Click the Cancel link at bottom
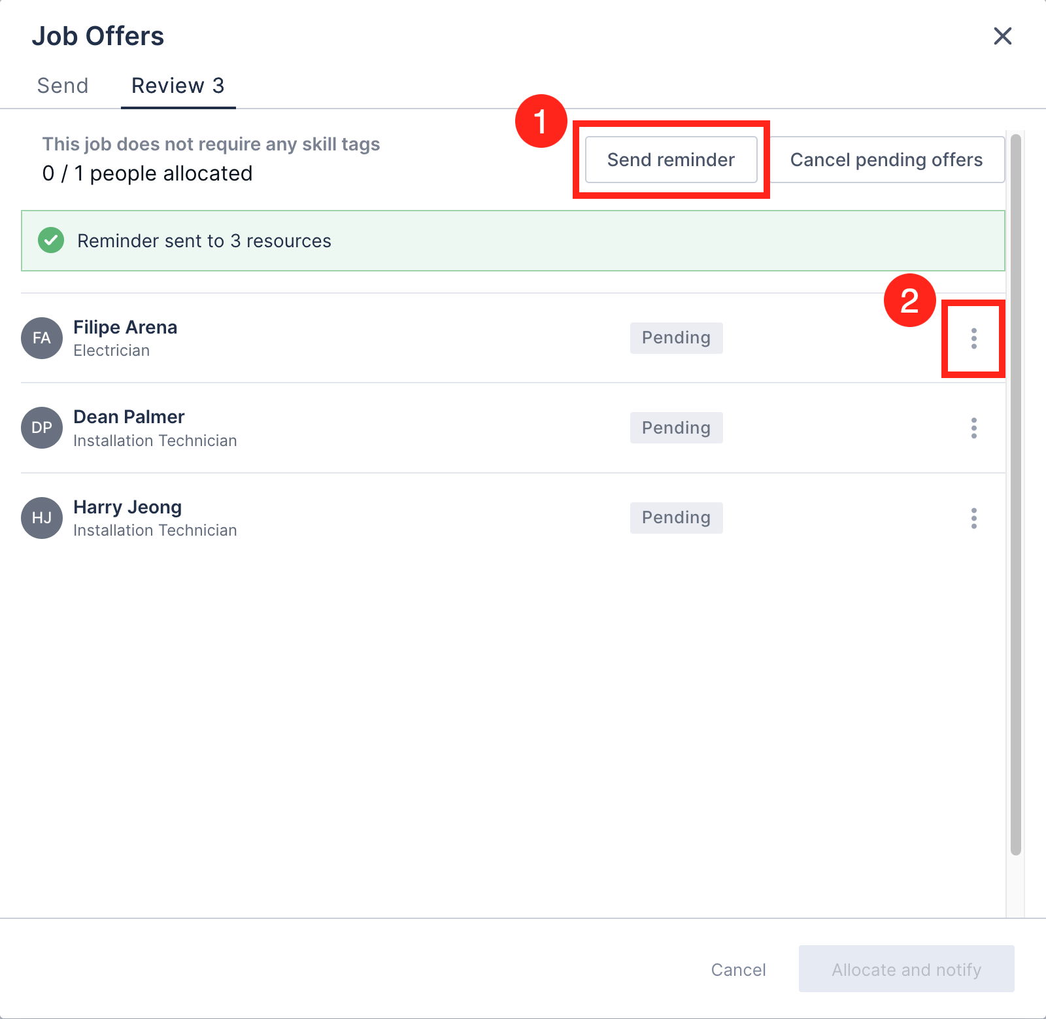The width and height of the screenshot is (1046, 1019). [x=738, y=970]
